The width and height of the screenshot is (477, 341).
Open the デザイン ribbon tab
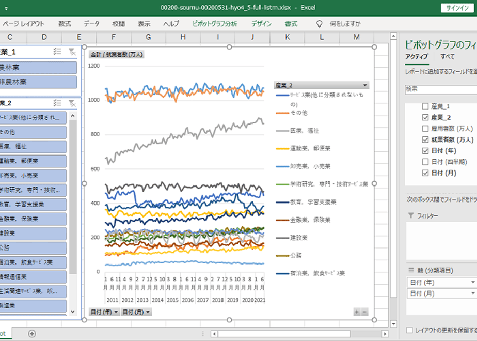coord(261,24)
